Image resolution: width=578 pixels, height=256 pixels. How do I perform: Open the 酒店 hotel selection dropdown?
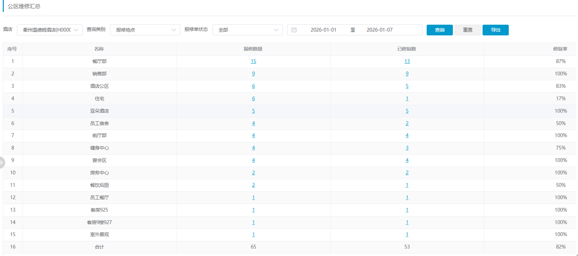50,30
